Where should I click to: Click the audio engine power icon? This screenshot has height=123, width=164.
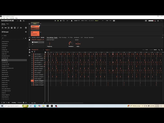(158, 21)
